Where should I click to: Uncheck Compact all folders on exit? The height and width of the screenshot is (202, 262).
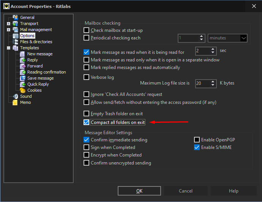tap(86, 122)
